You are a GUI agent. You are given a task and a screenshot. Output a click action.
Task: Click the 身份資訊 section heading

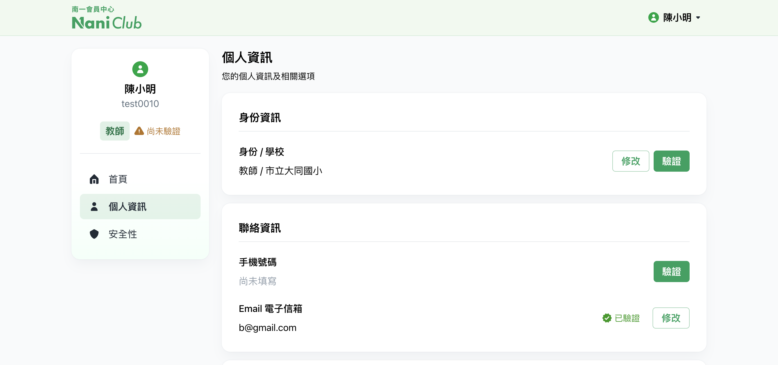(260, 118)
